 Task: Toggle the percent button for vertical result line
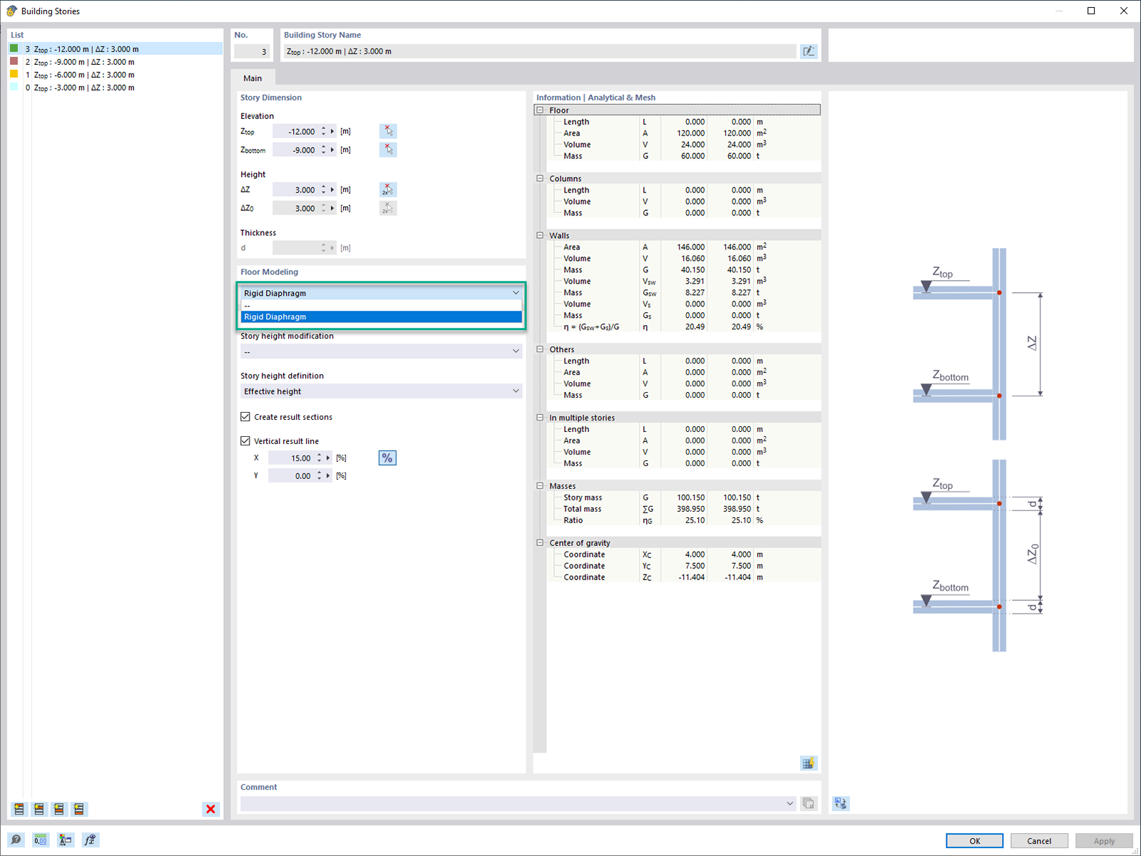click(x=387, y=458)
